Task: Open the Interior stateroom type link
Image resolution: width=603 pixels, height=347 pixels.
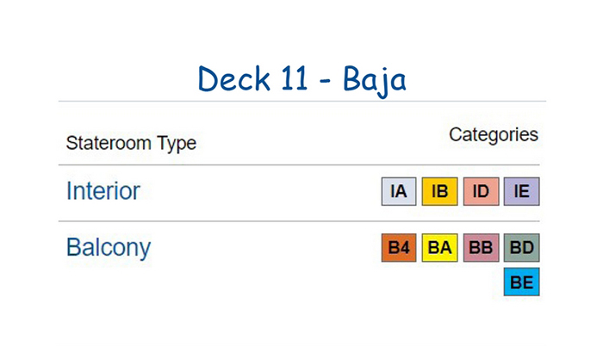Action: coord(103,191)
